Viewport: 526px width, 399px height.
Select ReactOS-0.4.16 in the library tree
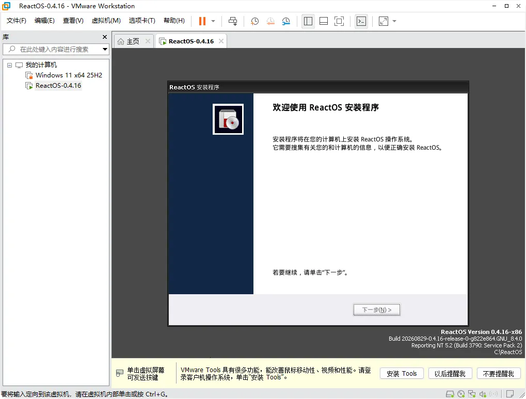pyautogui.click(x=58, y=86)
